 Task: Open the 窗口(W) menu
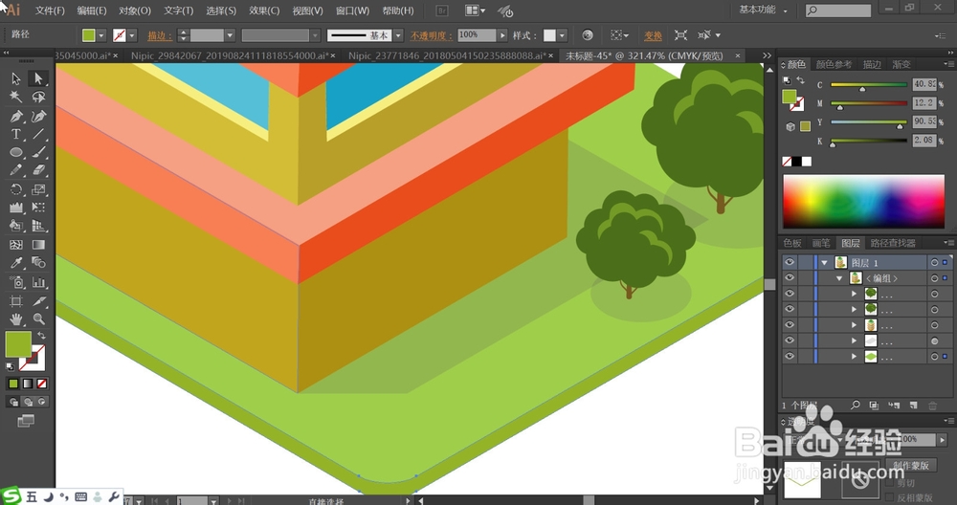[x=352, y=11]
